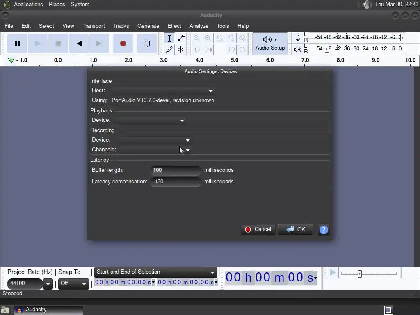Click the Audacity taskbar entry

pos(48,310)
